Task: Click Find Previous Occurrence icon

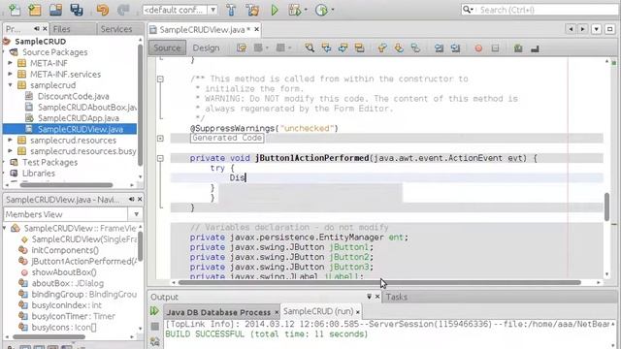Action: (x=326, y=48)
